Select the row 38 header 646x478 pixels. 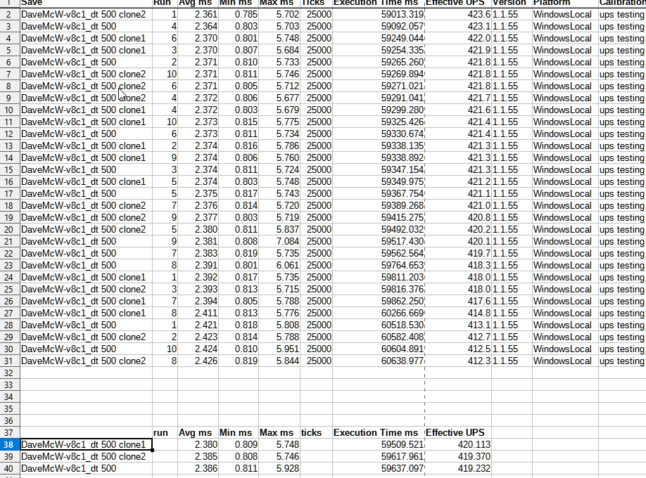9,444
